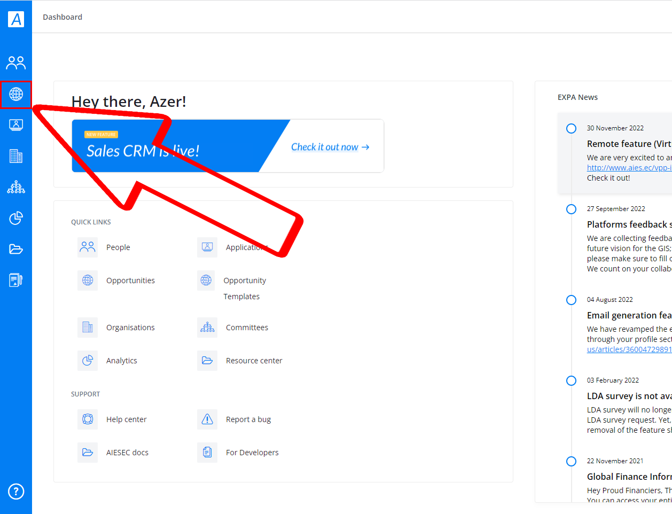
Task: Click the 22 November 2021 date
Action: pyautogui.click(x=615, y=461)
